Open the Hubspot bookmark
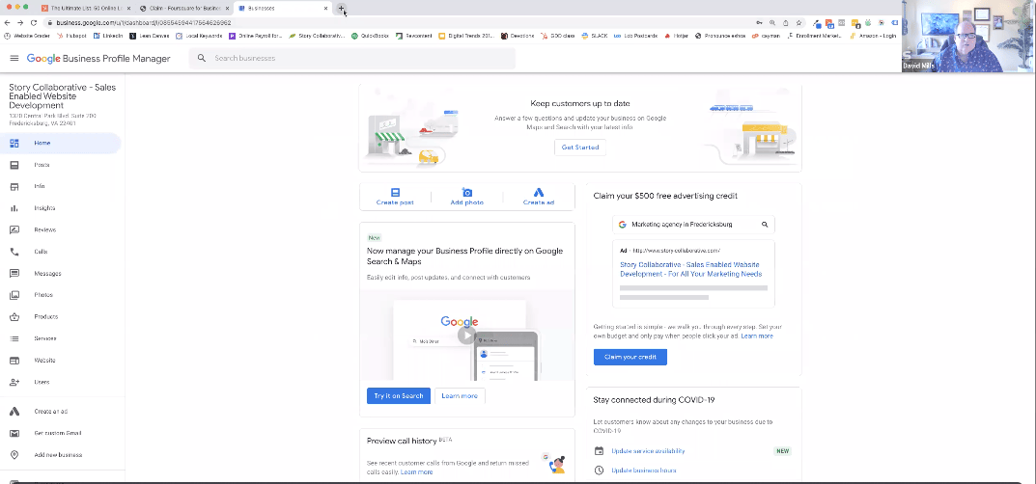Screen dimensions: 1036x484 72,36
